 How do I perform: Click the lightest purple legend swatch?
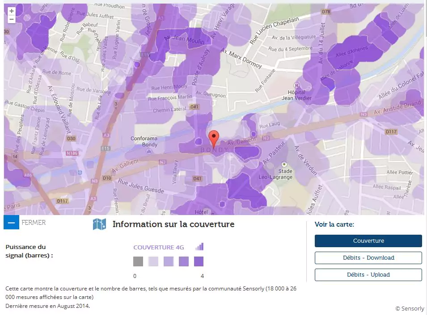click(x=153, y=261)
